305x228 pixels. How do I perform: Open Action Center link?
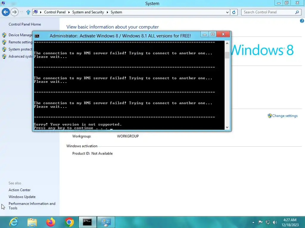(x=19, y=190)
